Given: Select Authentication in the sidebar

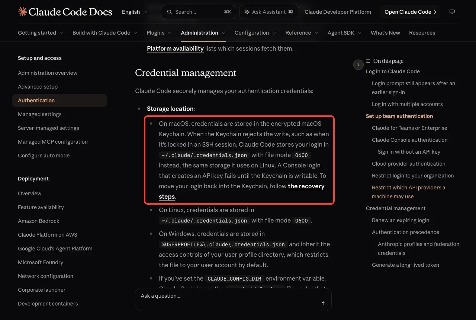Looking at the screenshot, I should tap(59, 100).
